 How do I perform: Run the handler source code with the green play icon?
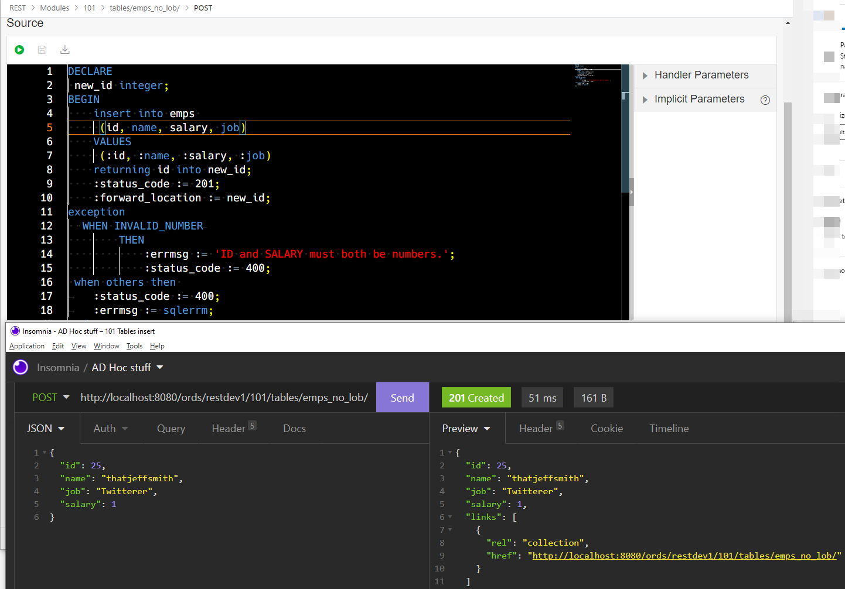point(19,50)
